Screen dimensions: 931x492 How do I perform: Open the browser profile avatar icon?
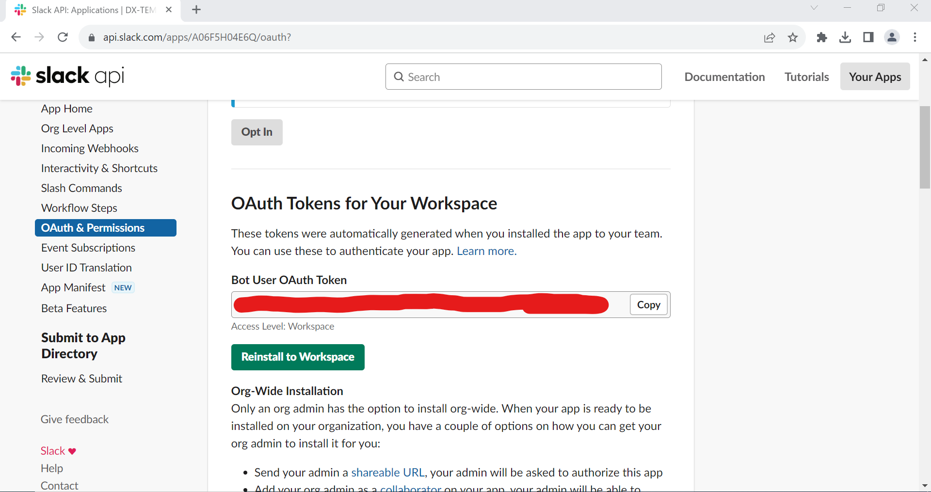point(892,37)
